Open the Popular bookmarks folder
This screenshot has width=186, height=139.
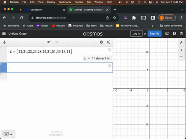click(x=107, y=25)
